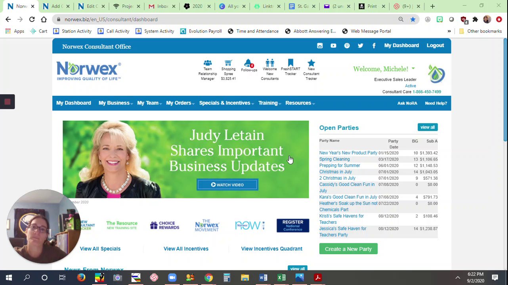
Task: Open Task View on the taskbar
Action: 62,277
